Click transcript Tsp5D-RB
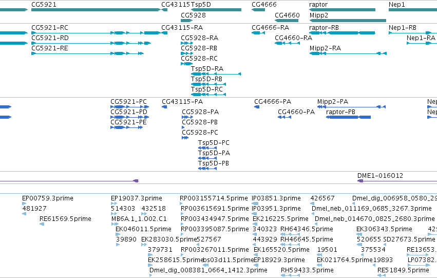The image size is (437, 278). pos(208,84)
